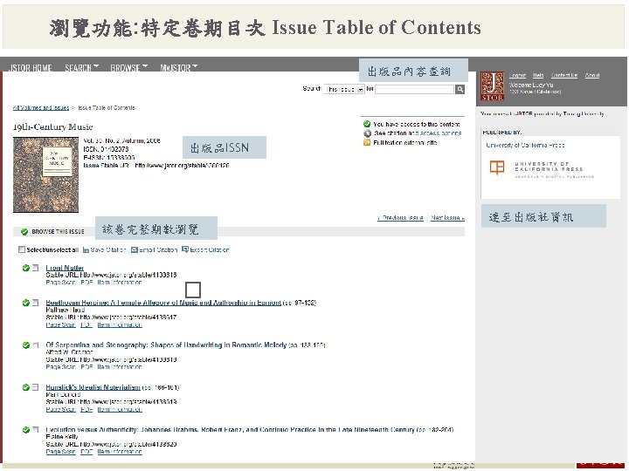Open Item Information for Of Serpentina
This screenshot has width=629, height=471.
[x=120, y=367]
